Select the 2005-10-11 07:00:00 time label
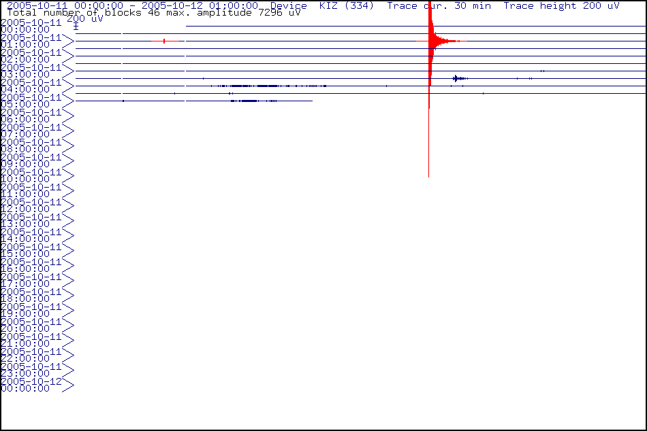 click(x=31, y=131)
